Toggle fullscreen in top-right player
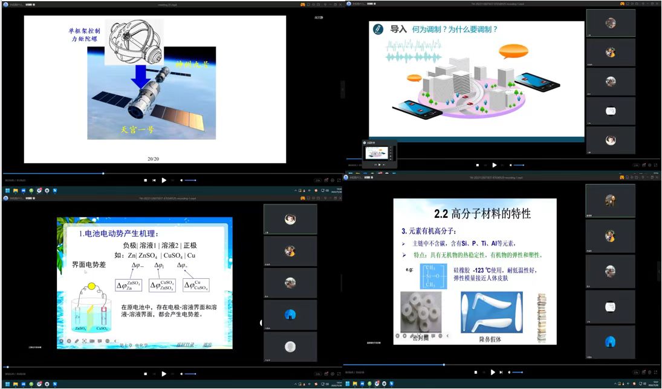 pos(655,165)
